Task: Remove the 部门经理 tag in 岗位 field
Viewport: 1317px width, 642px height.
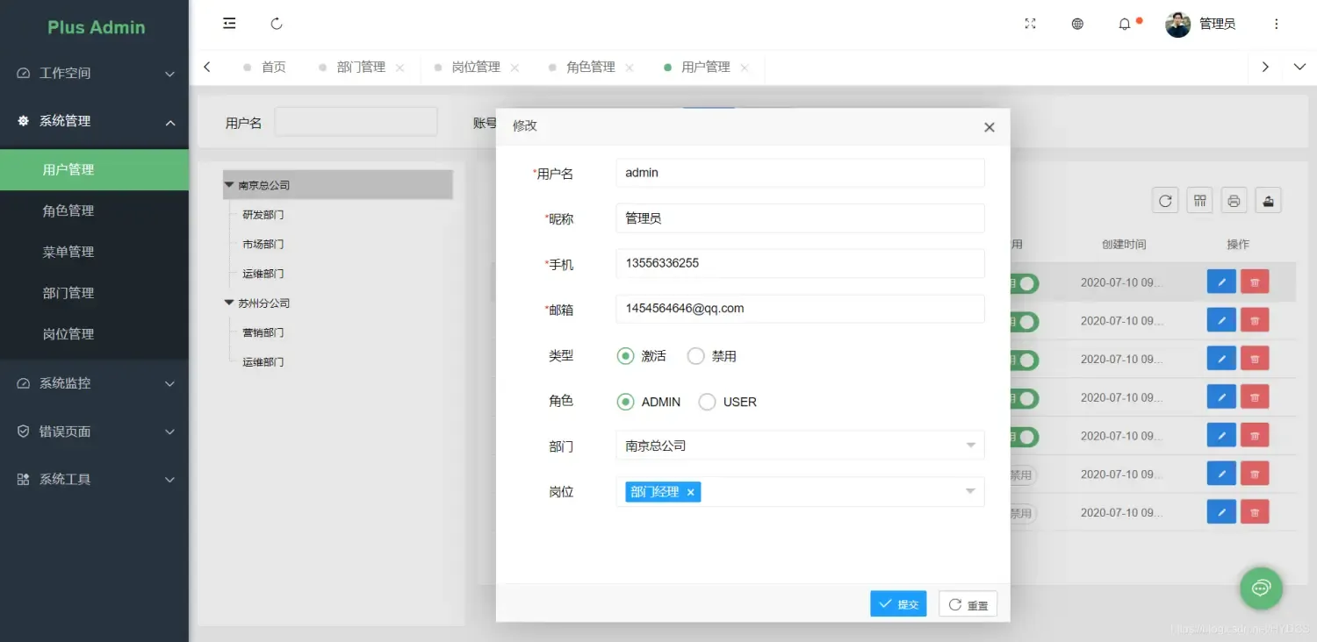Action: pyautogui.click(x=690, y=491)
